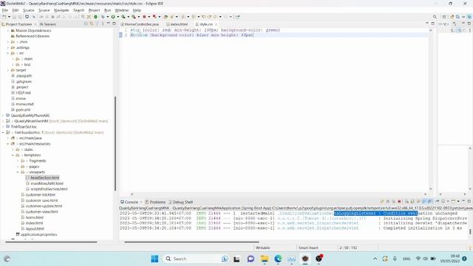Click the red Stop icon in the main toolbar
Image resolution: width=473 pixels, height=266 pixels.
145,17
